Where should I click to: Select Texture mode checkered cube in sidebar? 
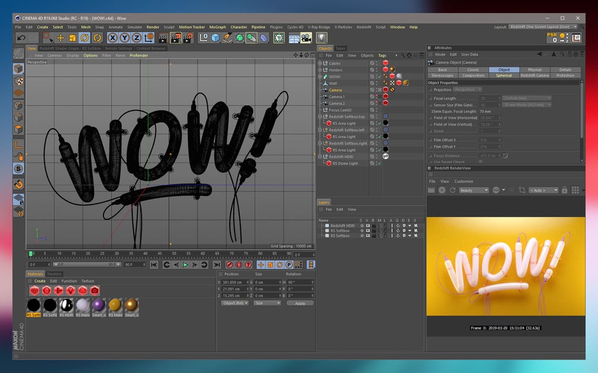coord(18,81)
